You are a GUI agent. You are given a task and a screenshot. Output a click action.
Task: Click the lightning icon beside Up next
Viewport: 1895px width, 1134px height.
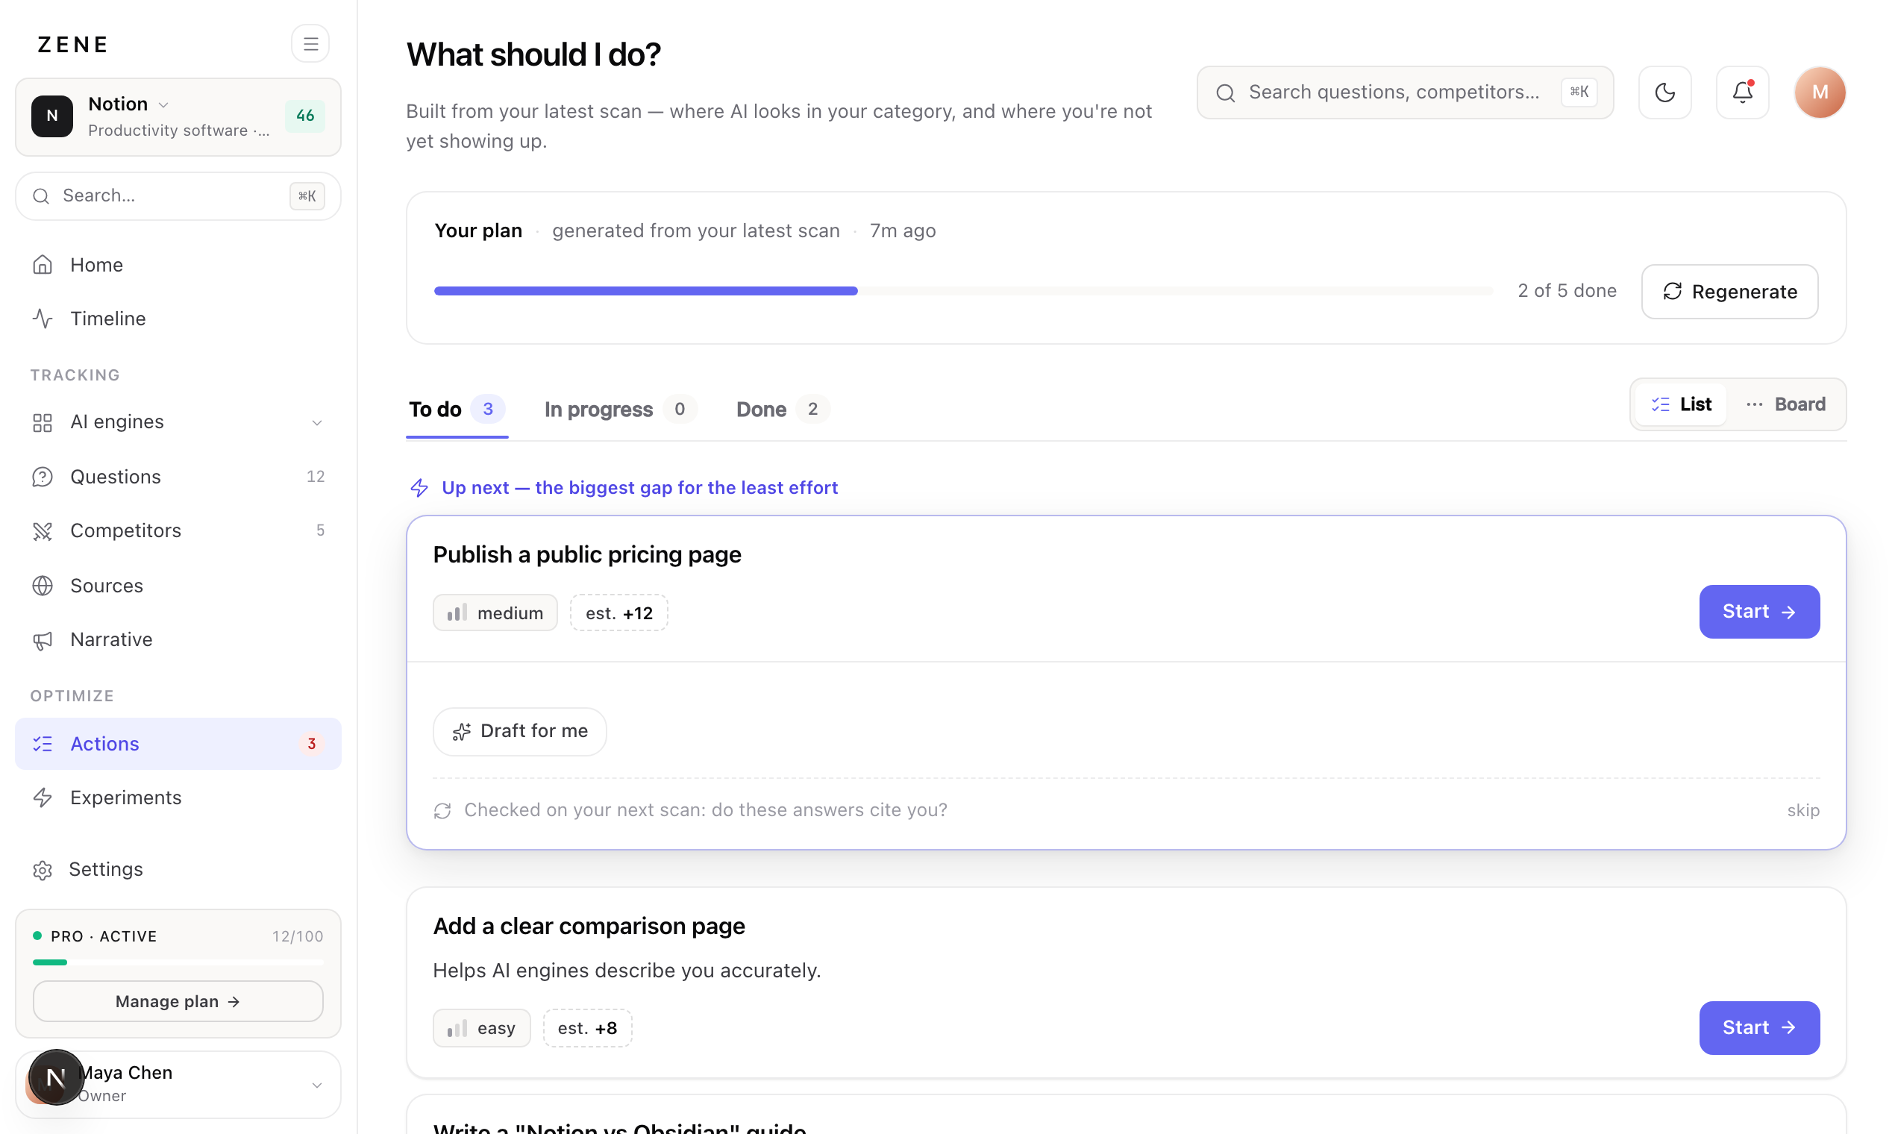coord(419,487)
